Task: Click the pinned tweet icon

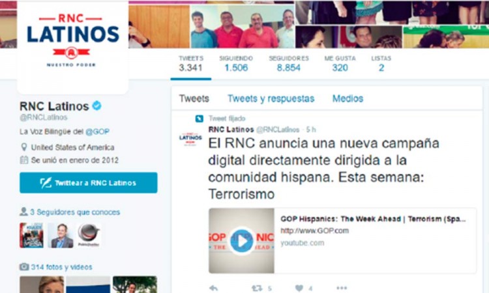Action: coord(200,119)
